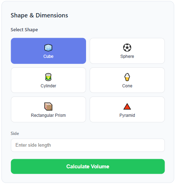Image resolution: width=176 pixels, height=185 pixels.
Task: Click the Side field label
Action: [x=15, y=134]
